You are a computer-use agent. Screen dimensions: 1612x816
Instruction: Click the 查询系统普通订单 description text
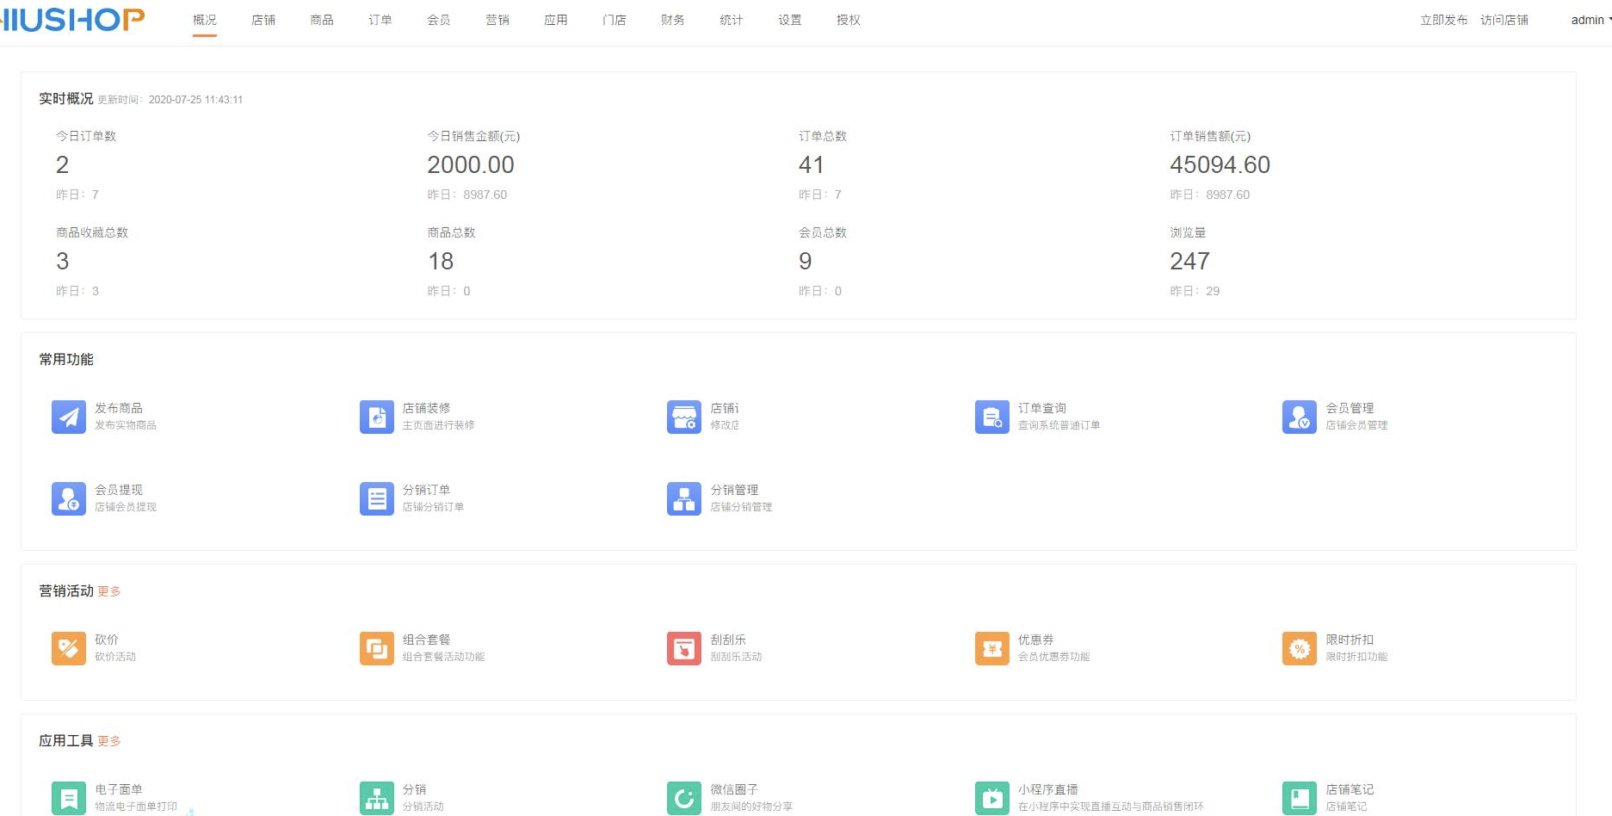[1059, 425]
